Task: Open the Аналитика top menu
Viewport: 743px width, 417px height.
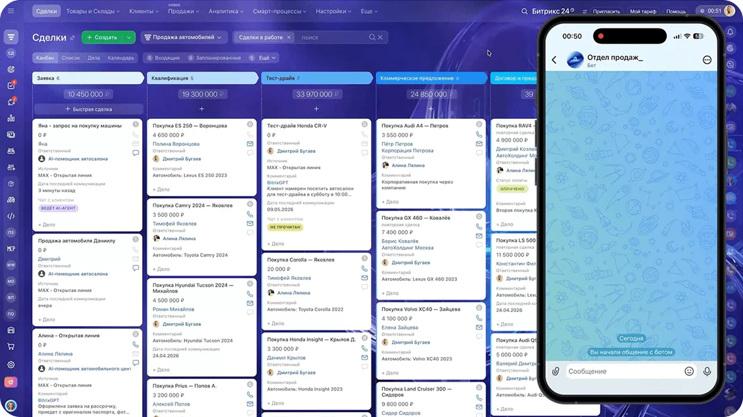Action: (226, 11)
